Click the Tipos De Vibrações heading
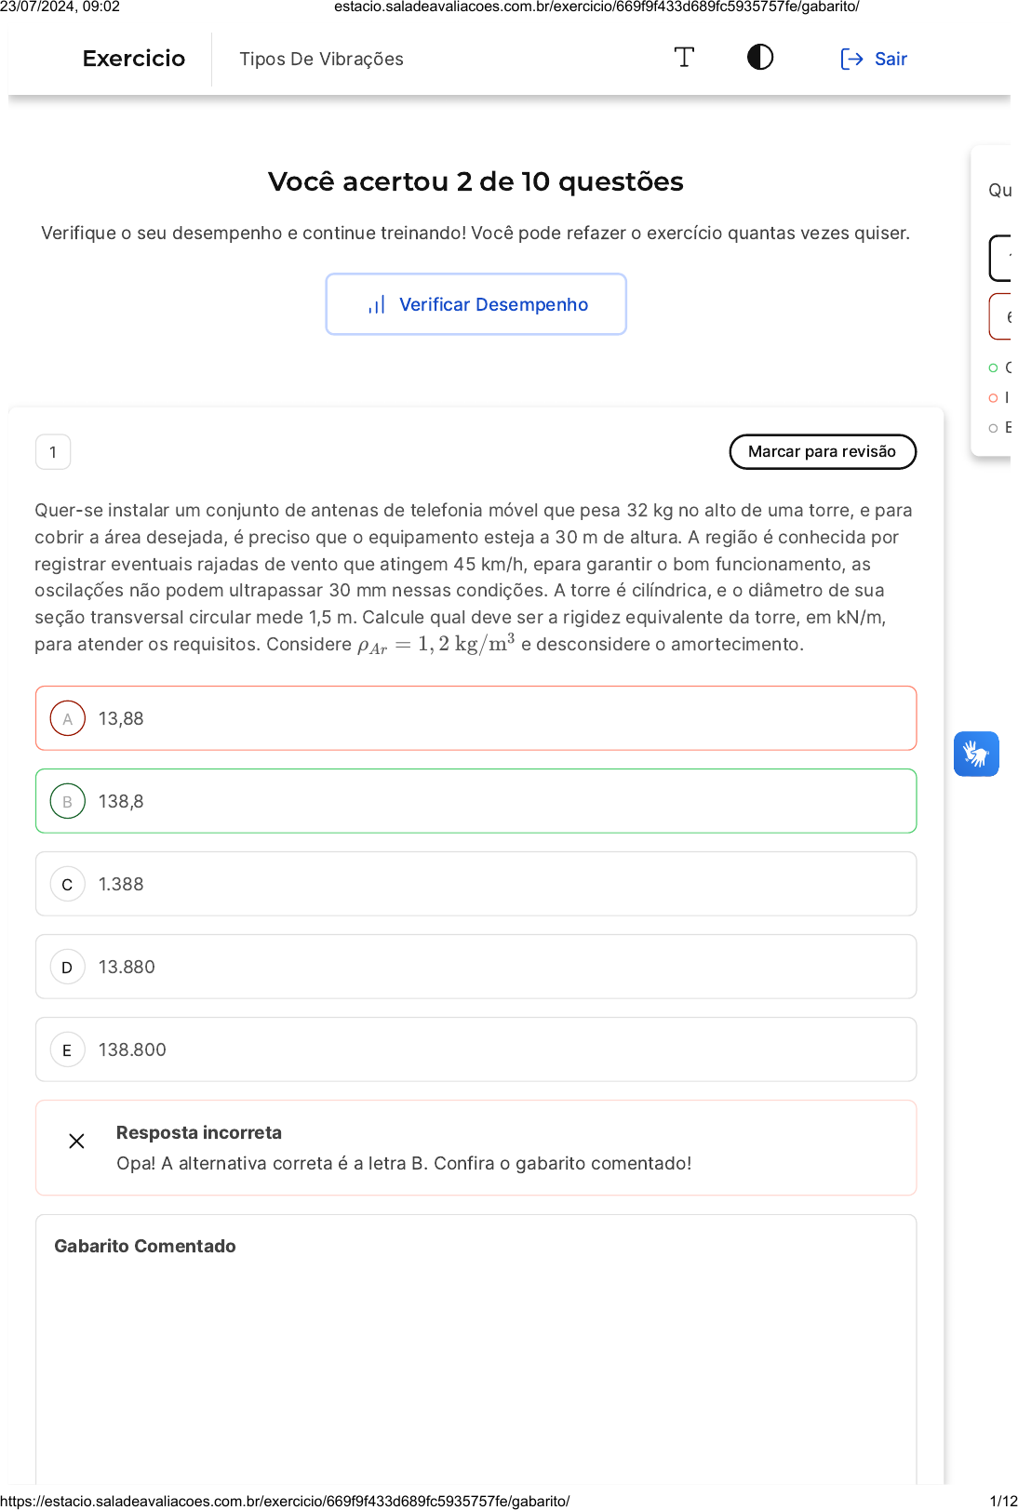1018x1510 pixels. coord(321,60)
